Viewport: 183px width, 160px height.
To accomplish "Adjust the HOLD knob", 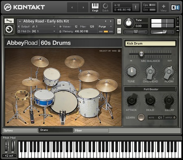I will 150,100.
